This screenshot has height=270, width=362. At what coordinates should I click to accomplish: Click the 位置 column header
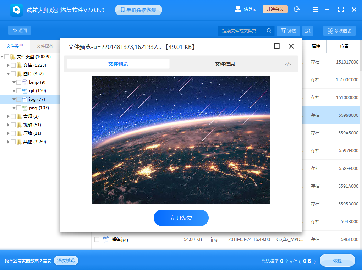(x=344, y=46)
